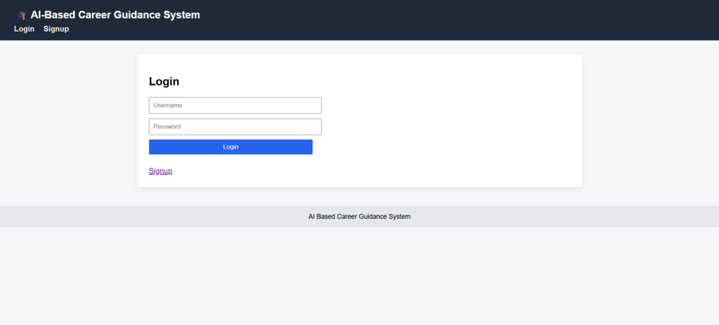Open Login from the top navigation bar

click(24, 29)
